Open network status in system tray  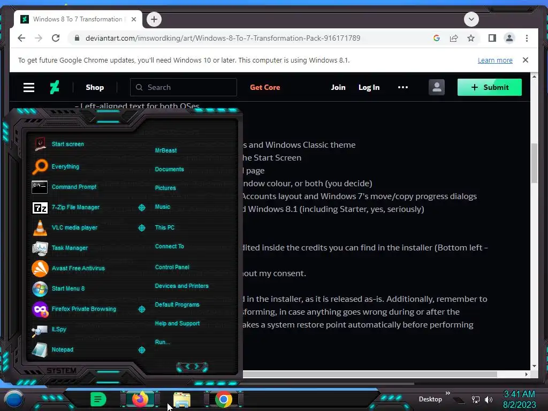point(476,399)
